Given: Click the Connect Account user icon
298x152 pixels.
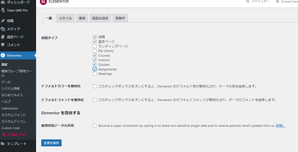Looking at the screenshot, I should pos(278,1).
